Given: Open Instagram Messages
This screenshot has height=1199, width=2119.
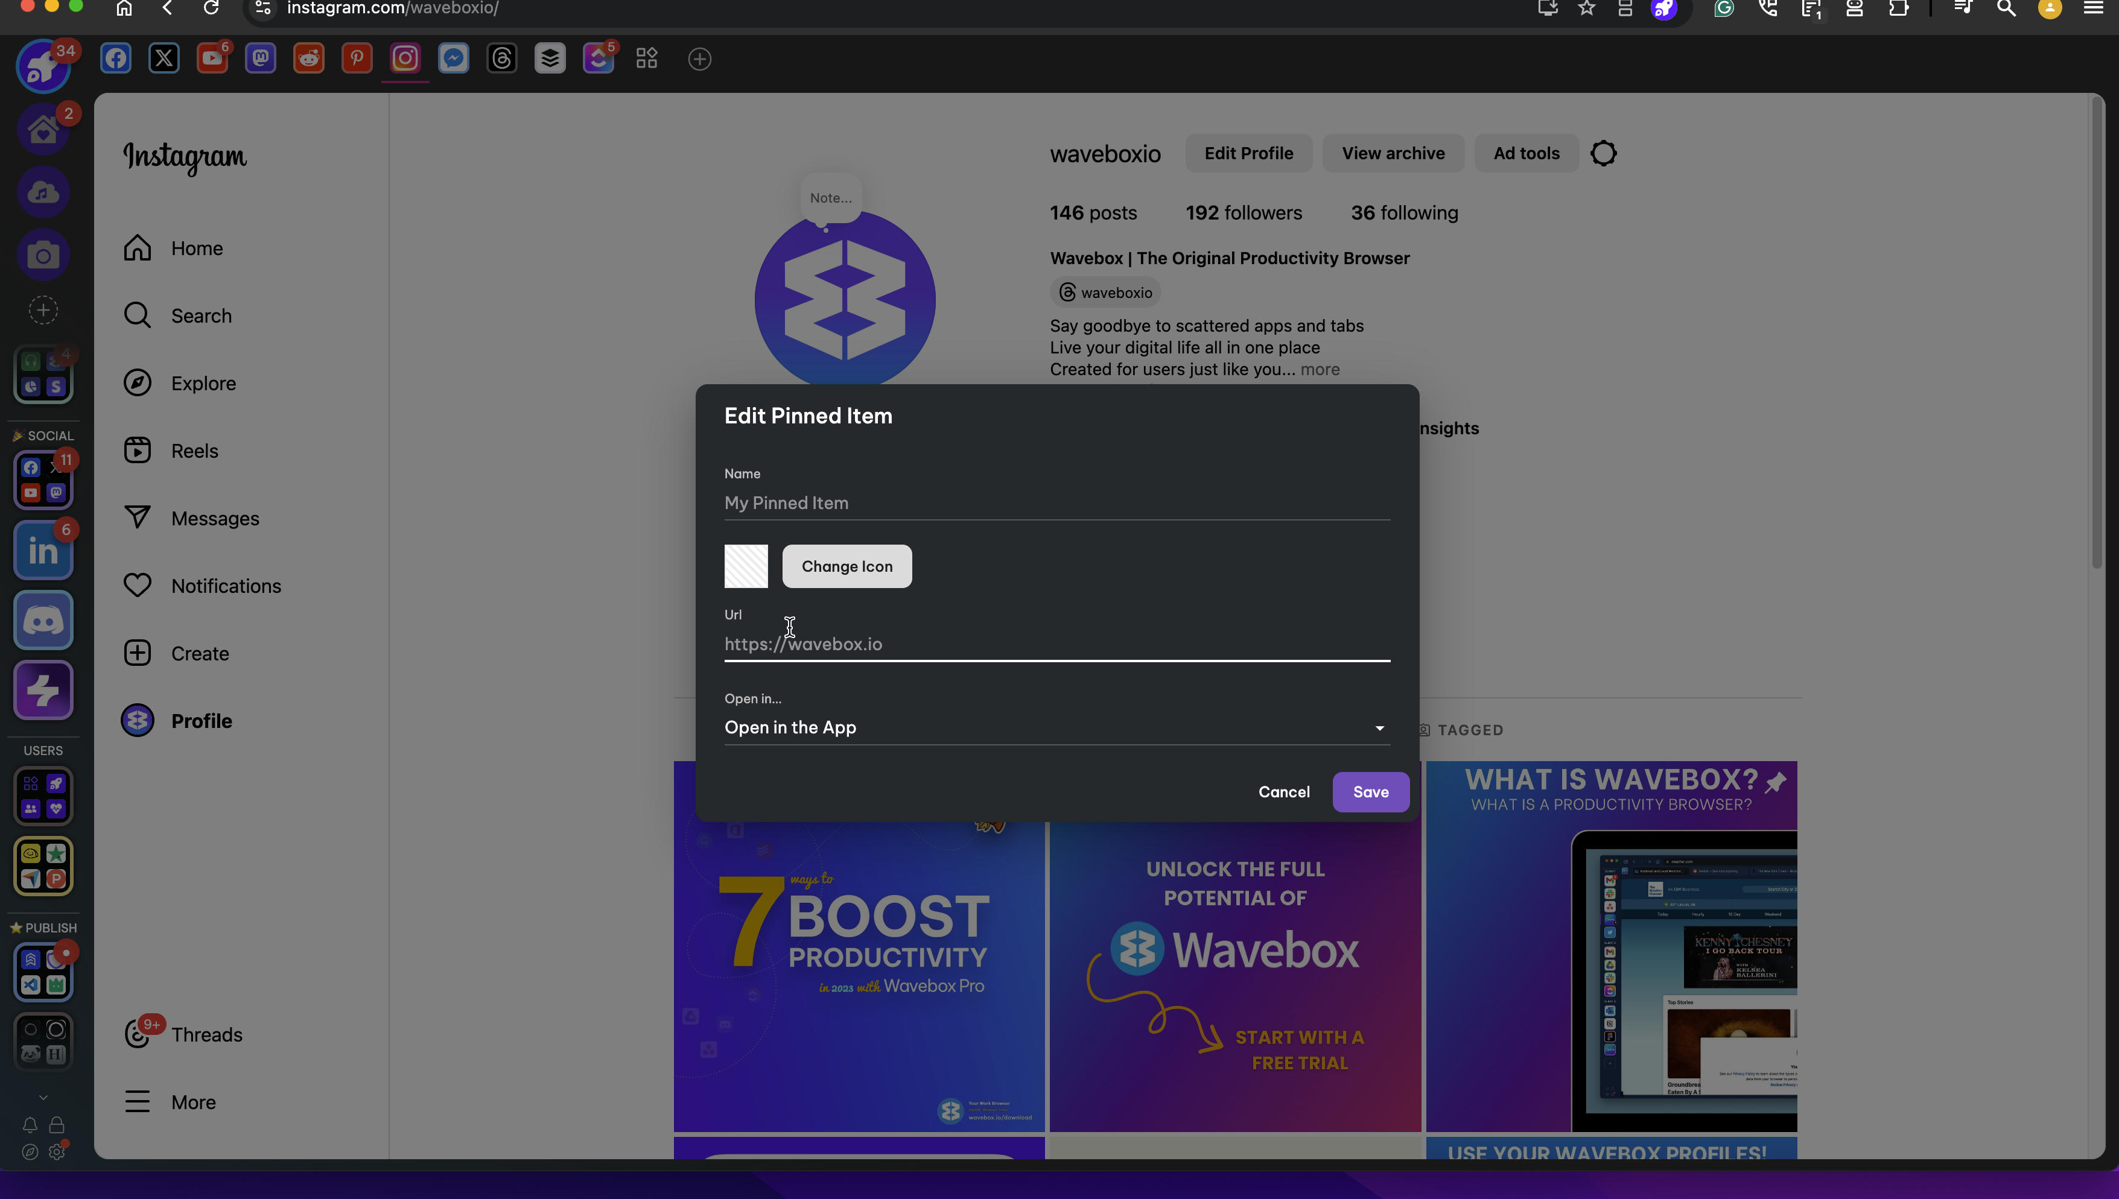Looking at the screenshot, I should (x=191, y=518).
